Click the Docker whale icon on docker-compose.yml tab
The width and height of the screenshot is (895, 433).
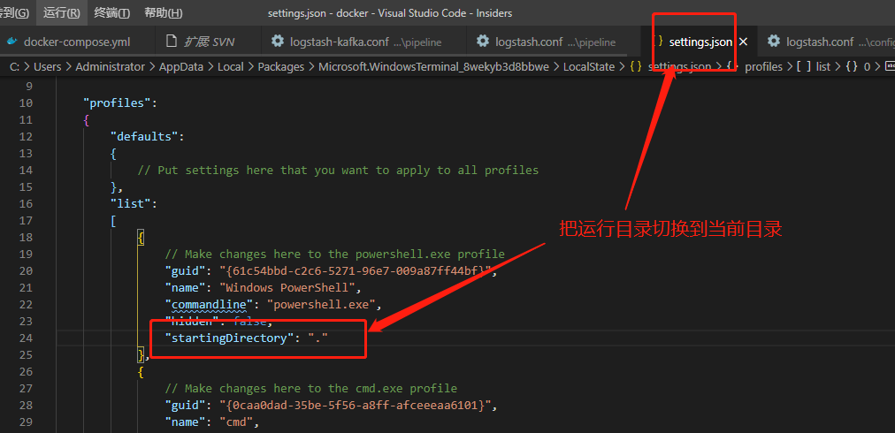click(x=11, y=42)
